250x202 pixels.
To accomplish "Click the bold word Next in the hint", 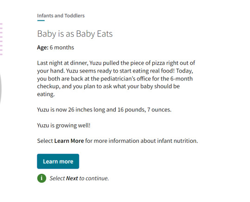I will click(72, 178).
